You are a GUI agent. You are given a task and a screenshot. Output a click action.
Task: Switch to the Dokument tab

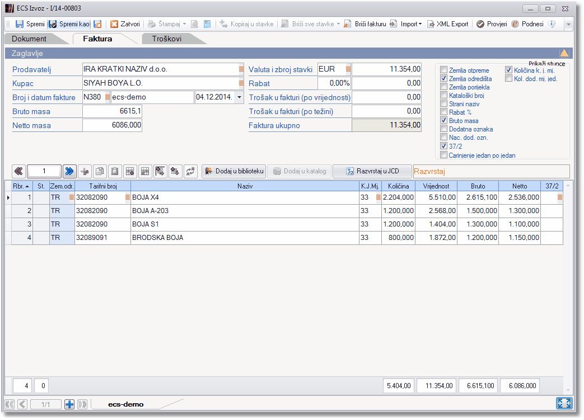29,39
